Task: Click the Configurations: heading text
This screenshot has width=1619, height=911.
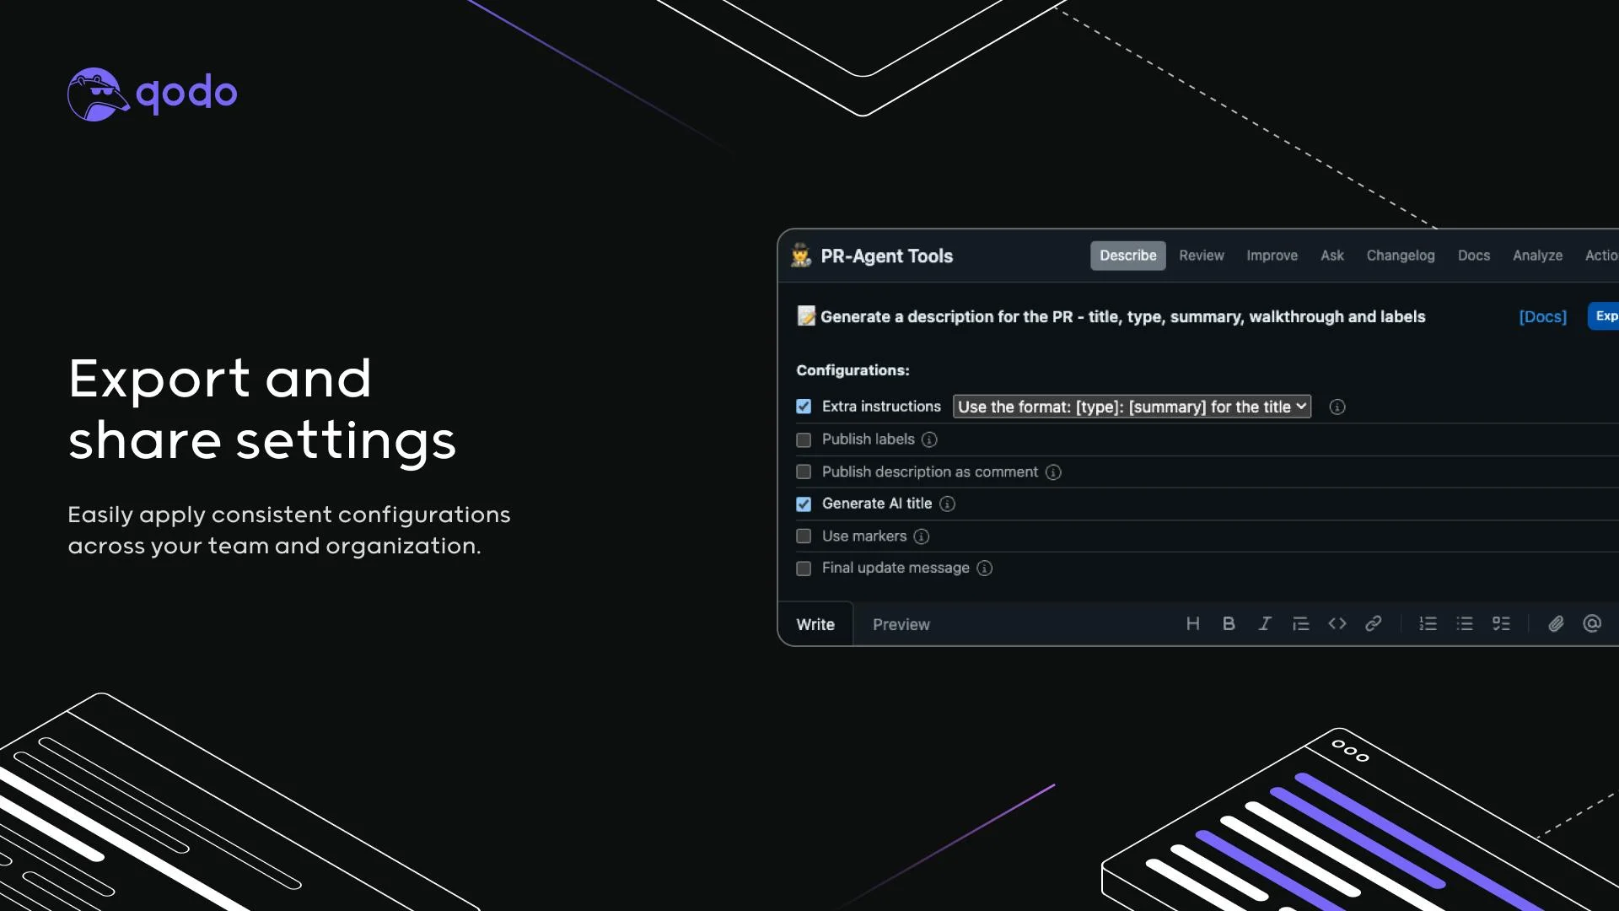Action: (853, 370)
